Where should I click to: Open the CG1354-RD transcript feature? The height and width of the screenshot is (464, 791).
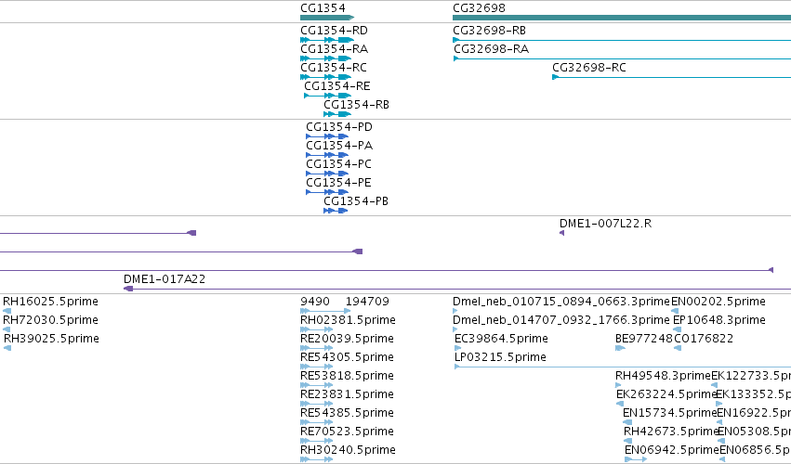pyautogui.click(x=327, y=40)
